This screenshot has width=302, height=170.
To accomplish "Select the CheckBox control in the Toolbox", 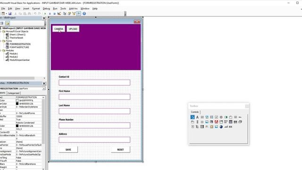I will pyautogui.click(x=216, y=117).
